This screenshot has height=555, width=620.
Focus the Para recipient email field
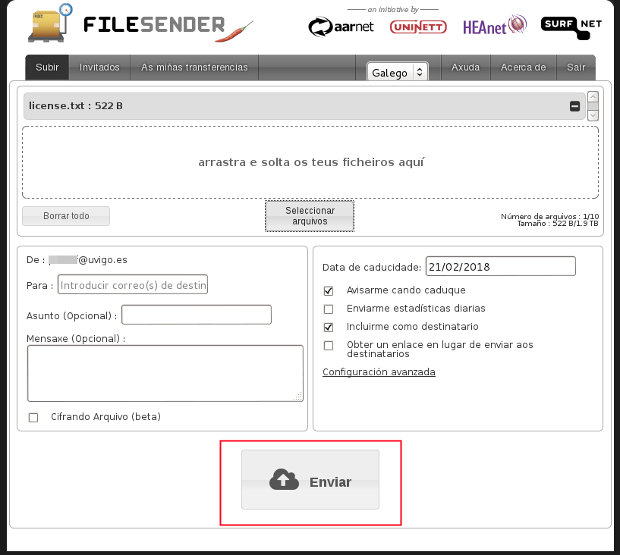[x=133, y=286]
